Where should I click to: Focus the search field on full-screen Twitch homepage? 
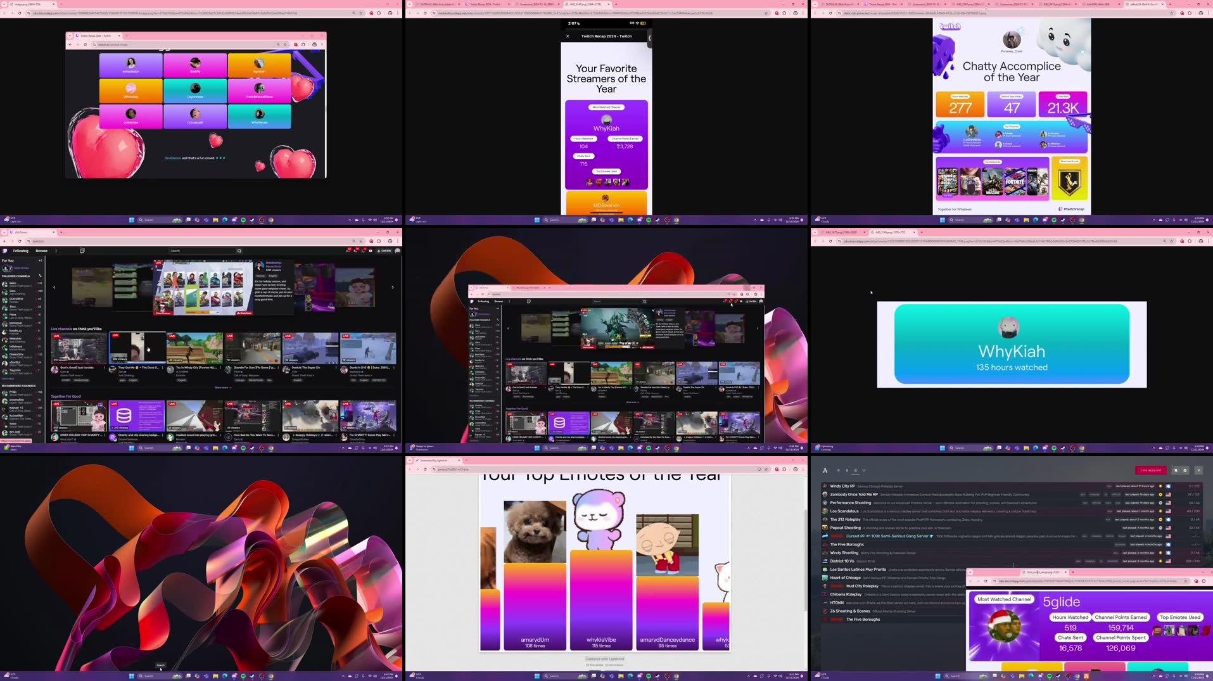[x=202, y=251]
